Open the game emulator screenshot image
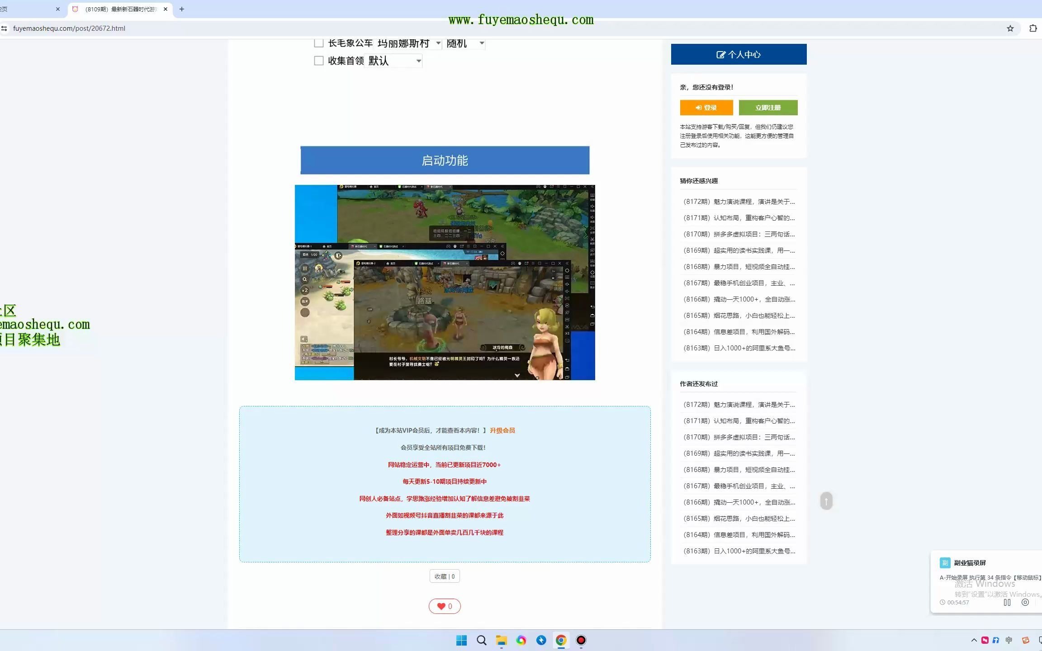The width and height of the screenshot is (1042, 651). coord(445,283)
